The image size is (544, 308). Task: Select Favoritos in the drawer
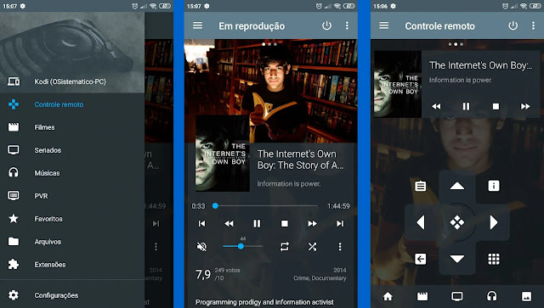[x=72, y=219]
